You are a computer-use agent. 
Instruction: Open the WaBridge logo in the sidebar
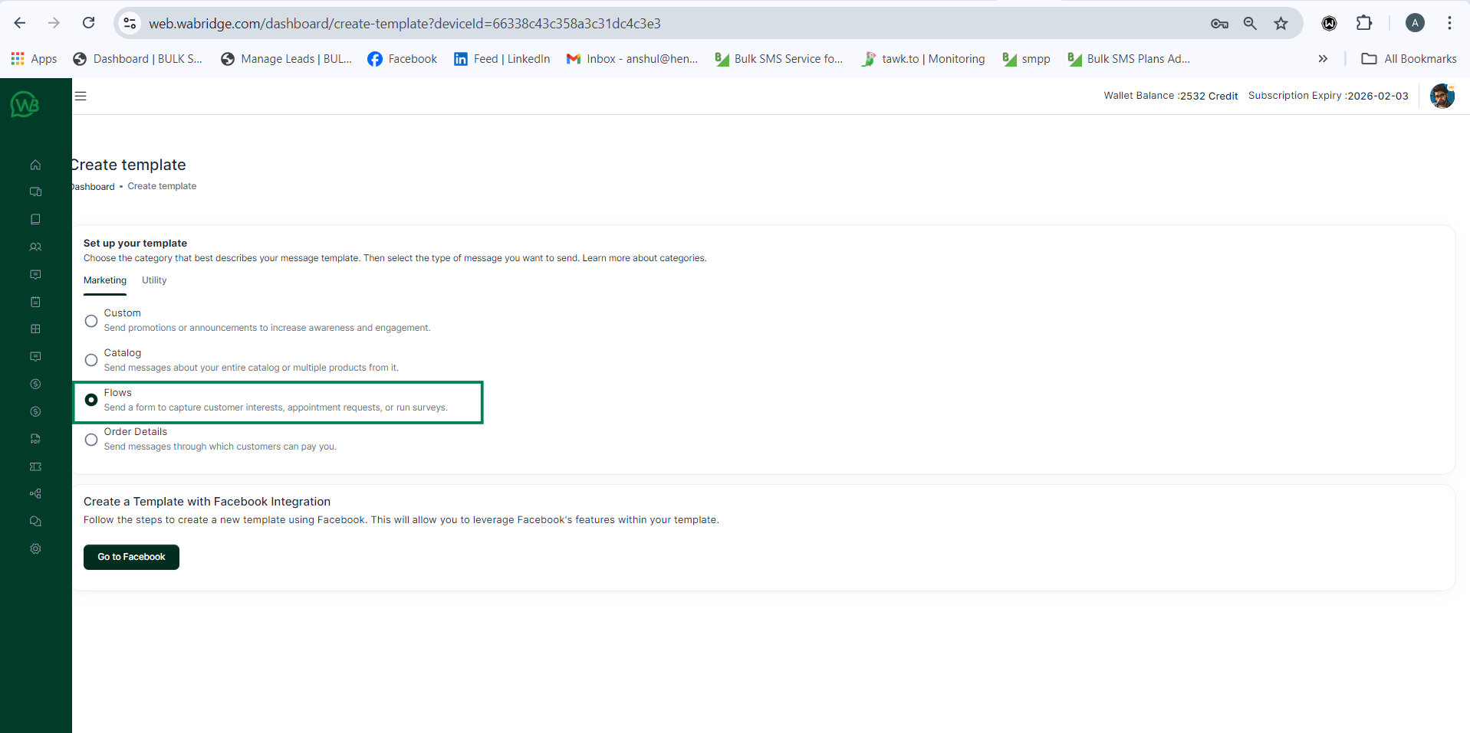click(25, 103)
